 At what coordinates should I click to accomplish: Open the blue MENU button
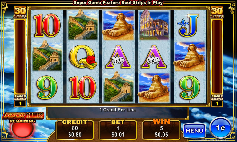point(195,131)
